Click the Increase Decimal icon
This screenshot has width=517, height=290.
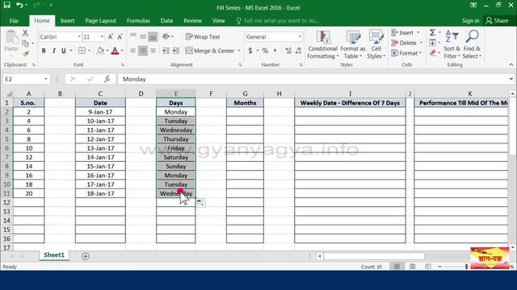(x=288, y=51)
